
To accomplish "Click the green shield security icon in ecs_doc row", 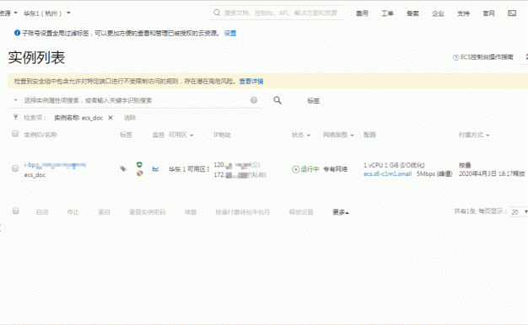I will click(139, 165).
